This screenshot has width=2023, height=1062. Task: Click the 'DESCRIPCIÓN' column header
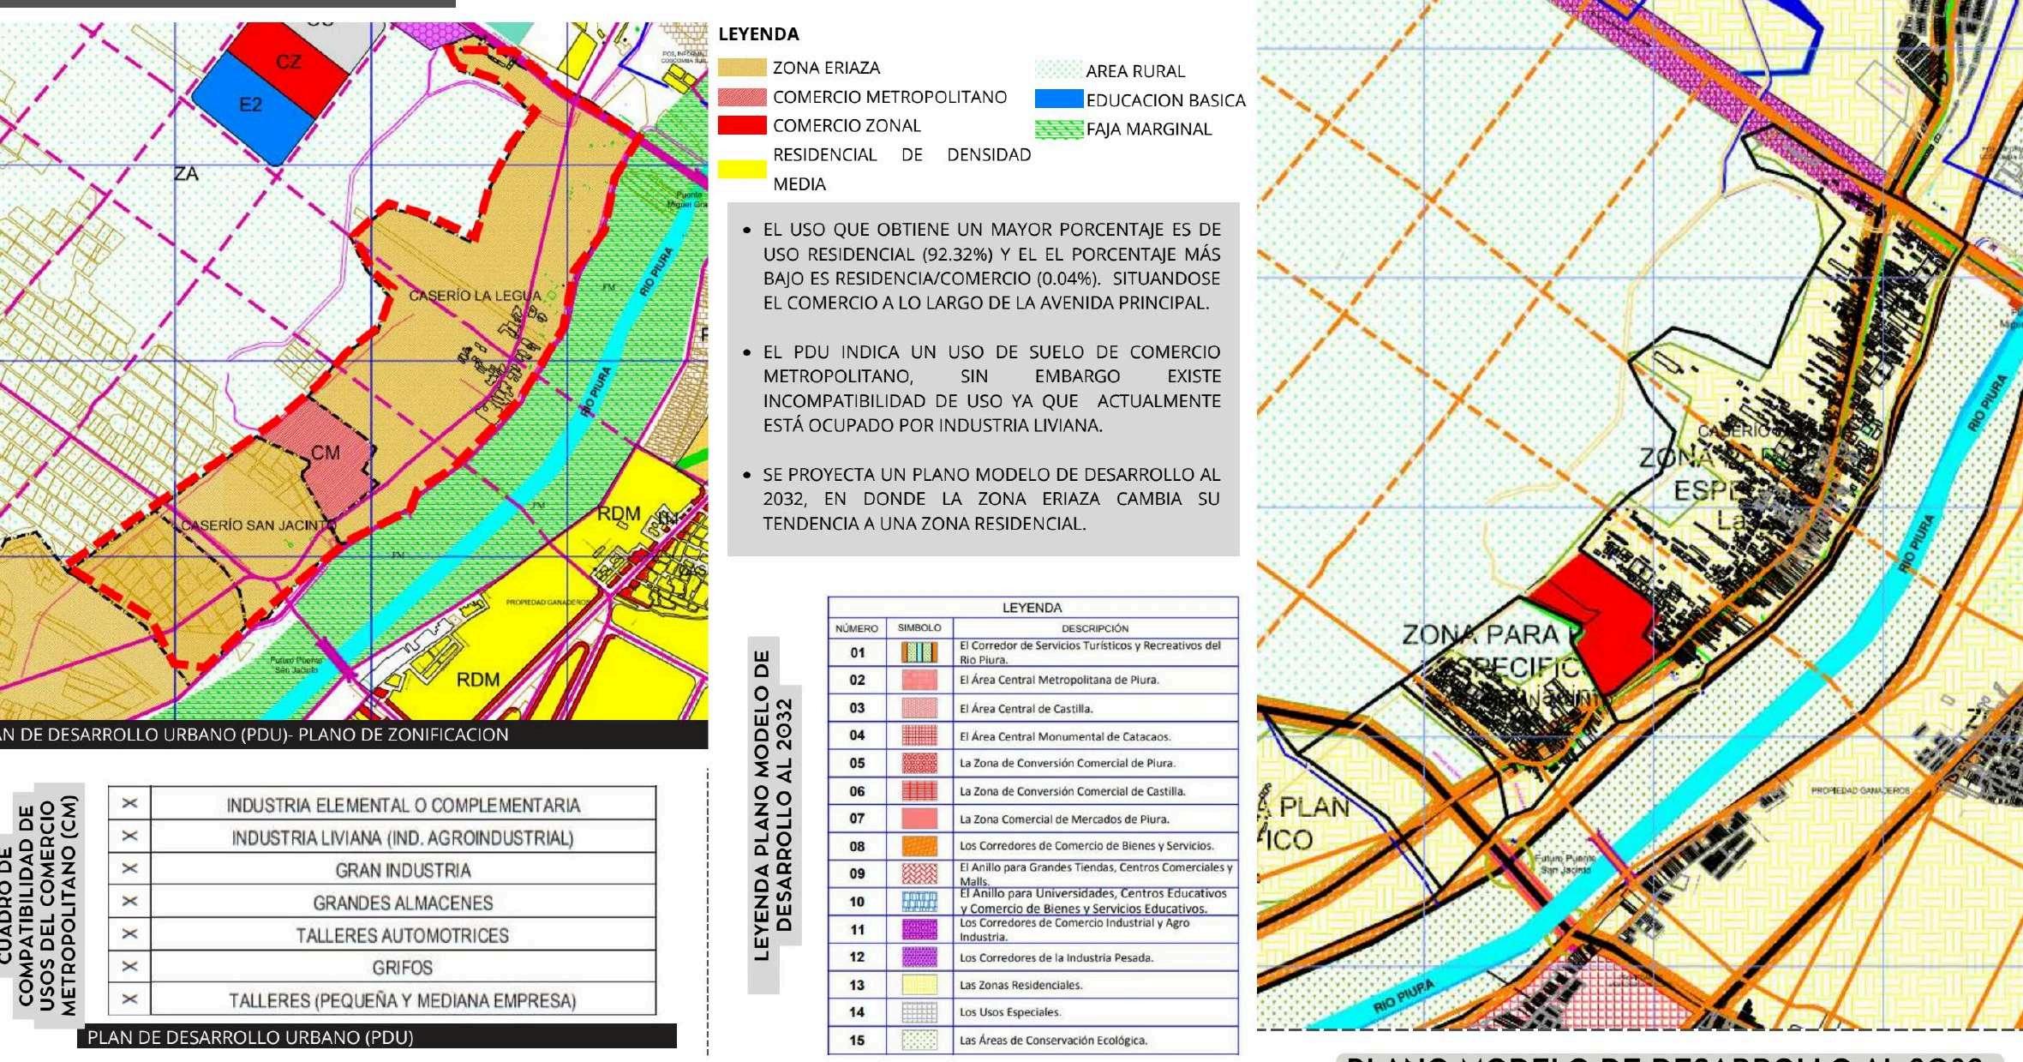click(1095, 628)
